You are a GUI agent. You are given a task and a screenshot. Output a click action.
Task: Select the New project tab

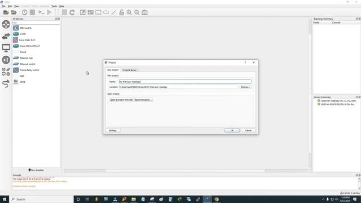pos(113,70)
